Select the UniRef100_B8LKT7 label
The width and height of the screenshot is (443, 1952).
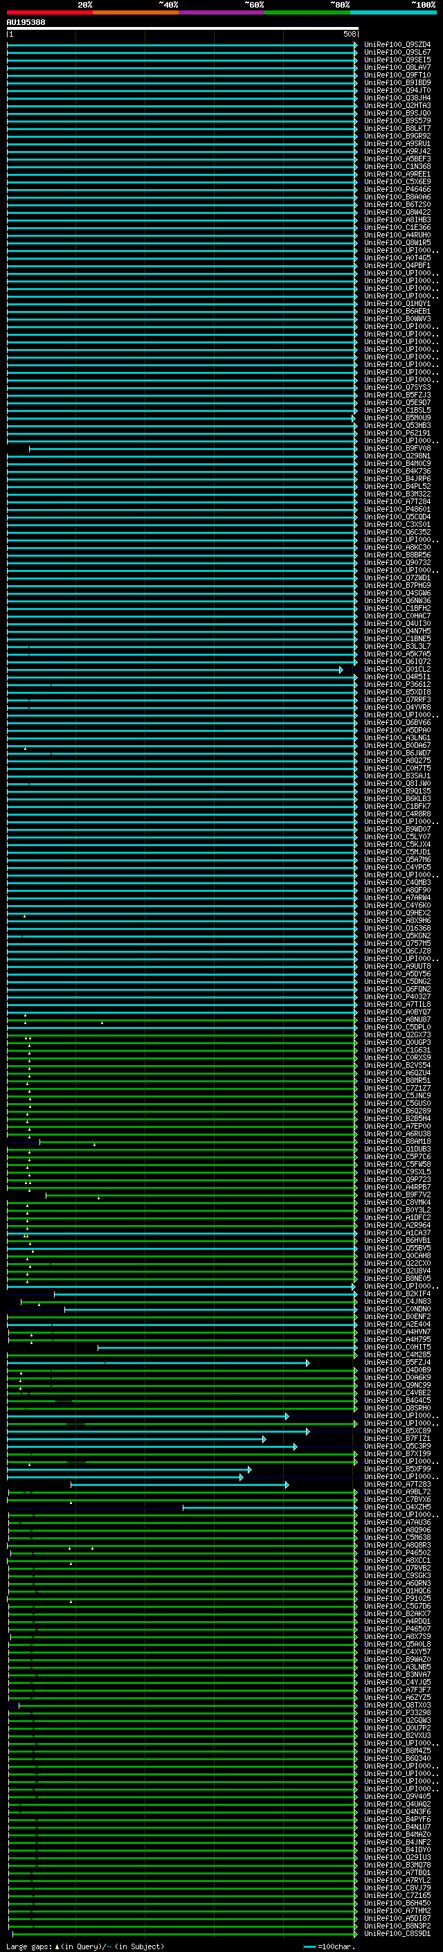coord(397,128)
